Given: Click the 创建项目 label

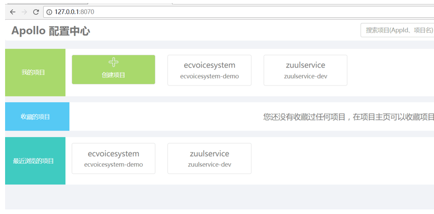Looking at the screenshot, I should coord(113,75).
